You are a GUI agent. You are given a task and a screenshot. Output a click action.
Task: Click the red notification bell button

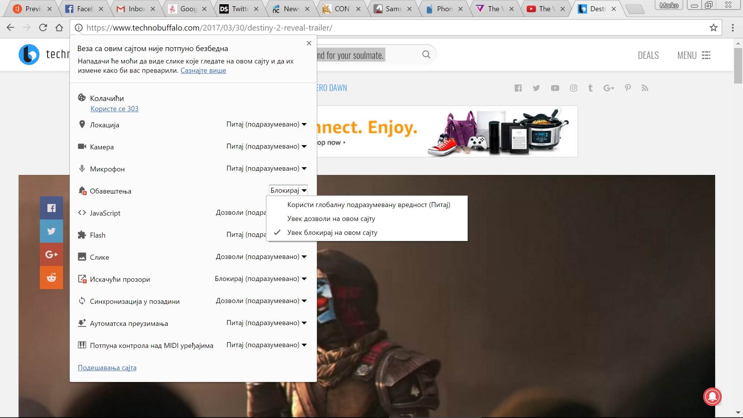(x=712, y=397)
